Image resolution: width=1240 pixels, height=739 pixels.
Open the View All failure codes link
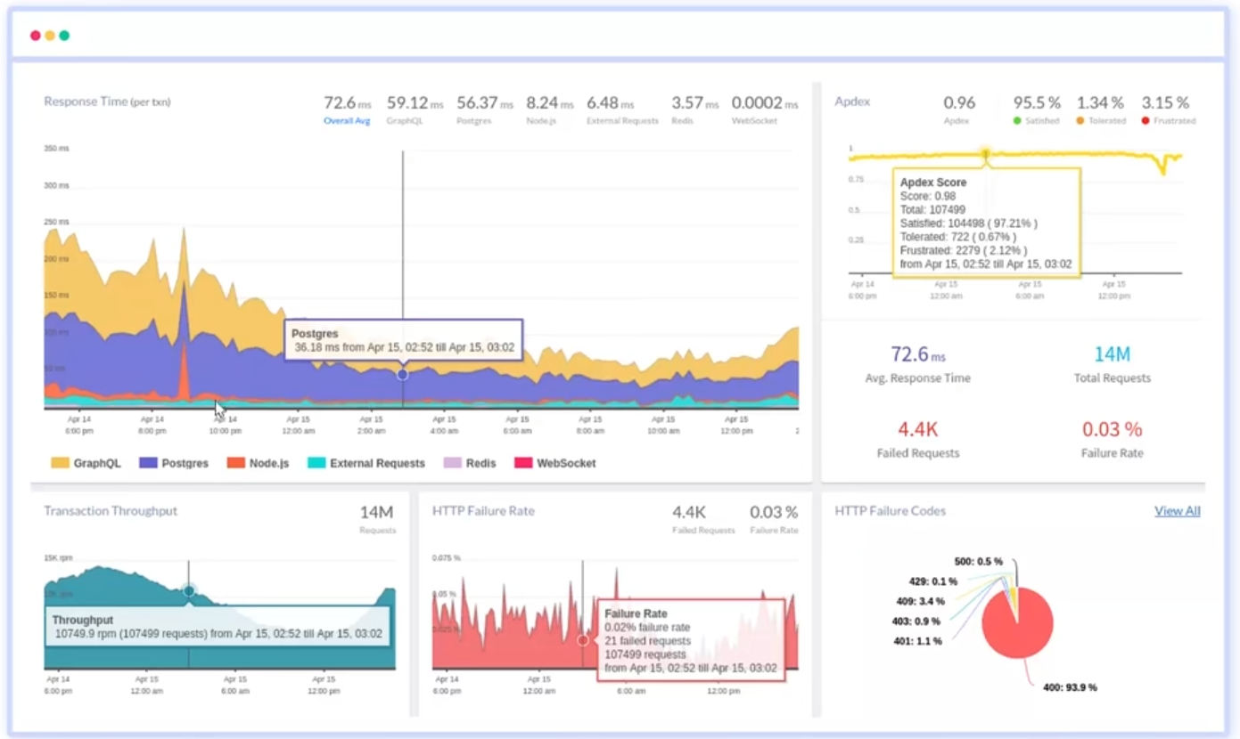click(1177, 511)
